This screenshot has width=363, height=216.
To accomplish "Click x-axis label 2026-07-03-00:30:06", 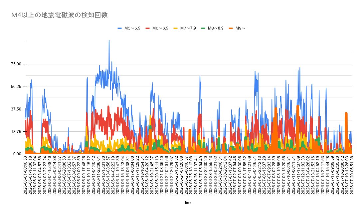I will pos(240,175).
